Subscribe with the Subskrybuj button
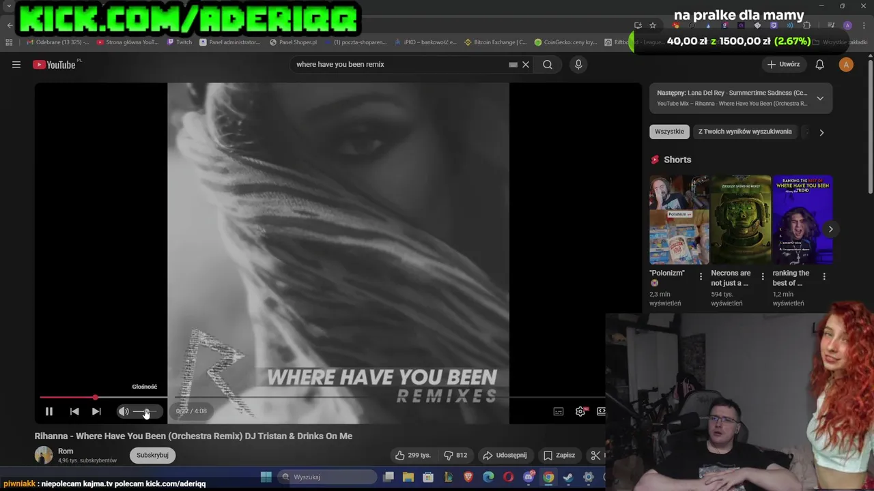Screen dimensions: 874x491 152,455
